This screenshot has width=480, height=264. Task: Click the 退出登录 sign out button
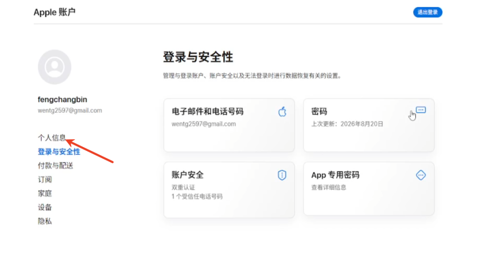coord(427,12)
